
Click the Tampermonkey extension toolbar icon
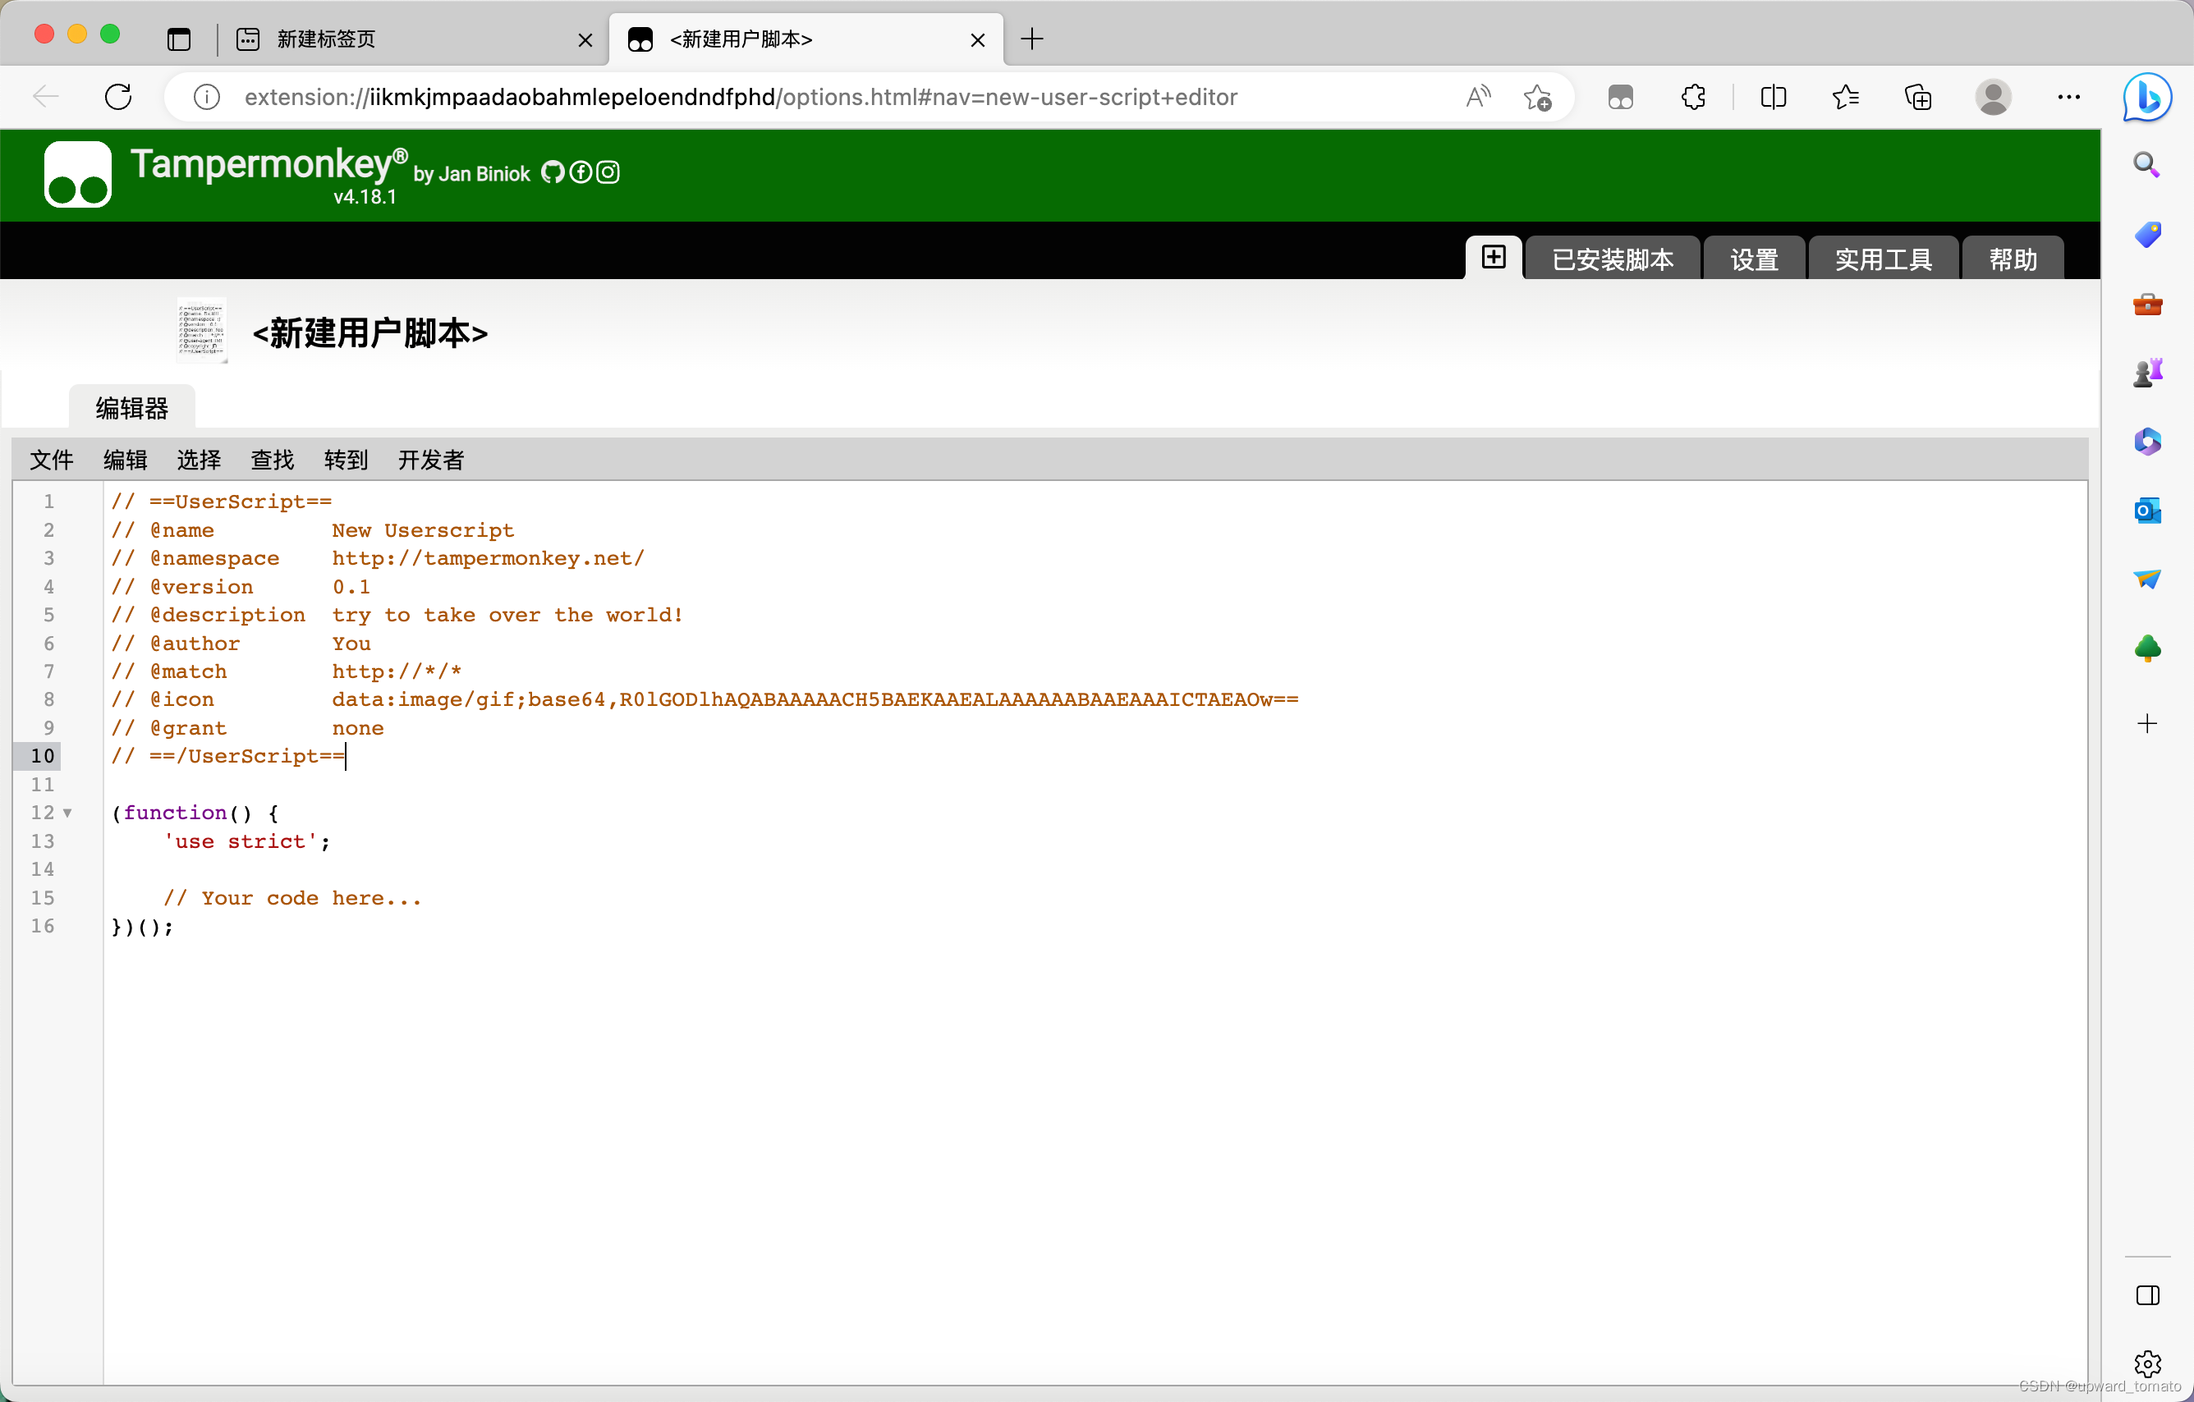click(1620, 97)
